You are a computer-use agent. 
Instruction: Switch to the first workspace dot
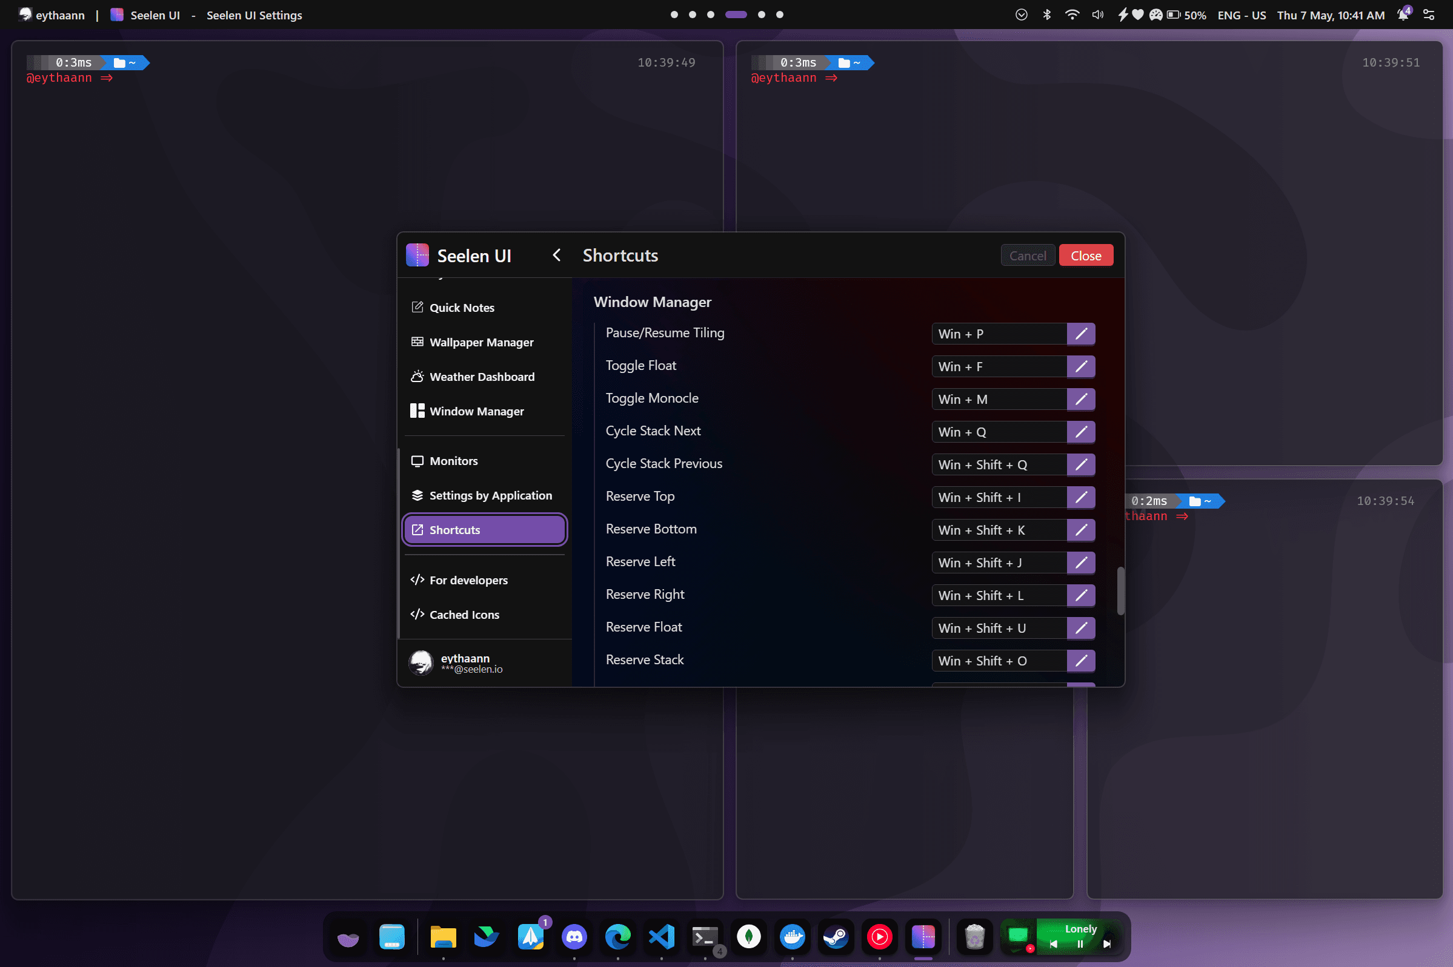[x=674, y=15]
